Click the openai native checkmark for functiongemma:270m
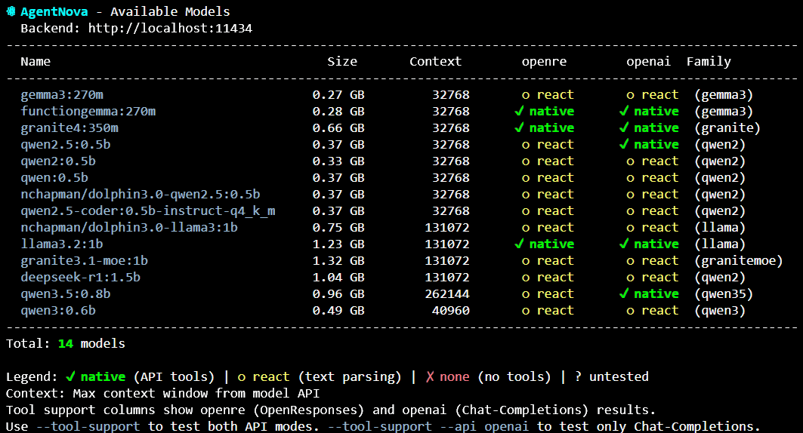The width and height of the screenshot is (803, 433). click(624, 111)
